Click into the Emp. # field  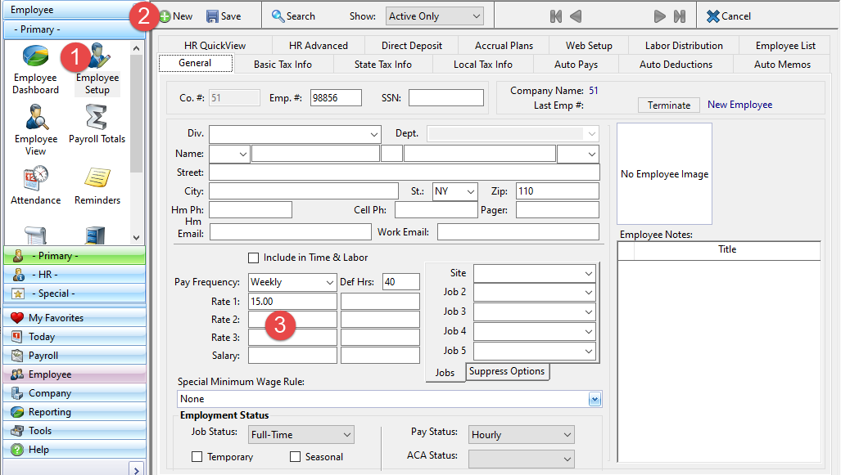[336, 98]
